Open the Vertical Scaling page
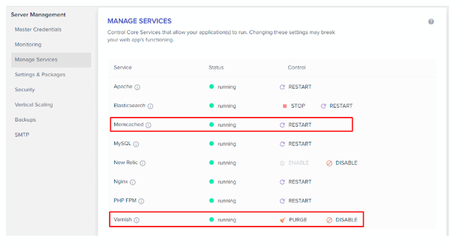This screenshot has height=243, width=455. click(x=33, y=104)
